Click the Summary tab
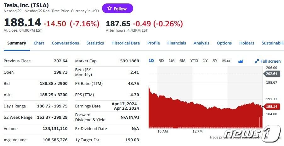This screenshot has height=146, width=284. click(17, 43)
